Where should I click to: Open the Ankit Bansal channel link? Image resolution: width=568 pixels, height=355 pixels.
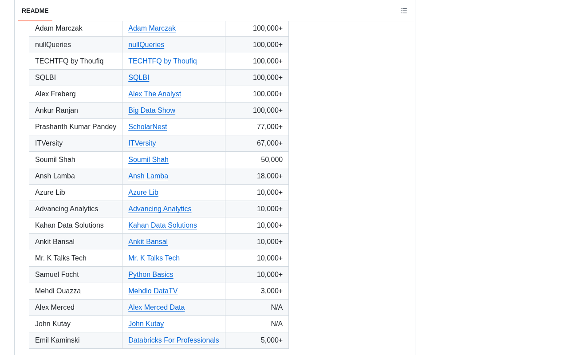[x=148, y=242]
